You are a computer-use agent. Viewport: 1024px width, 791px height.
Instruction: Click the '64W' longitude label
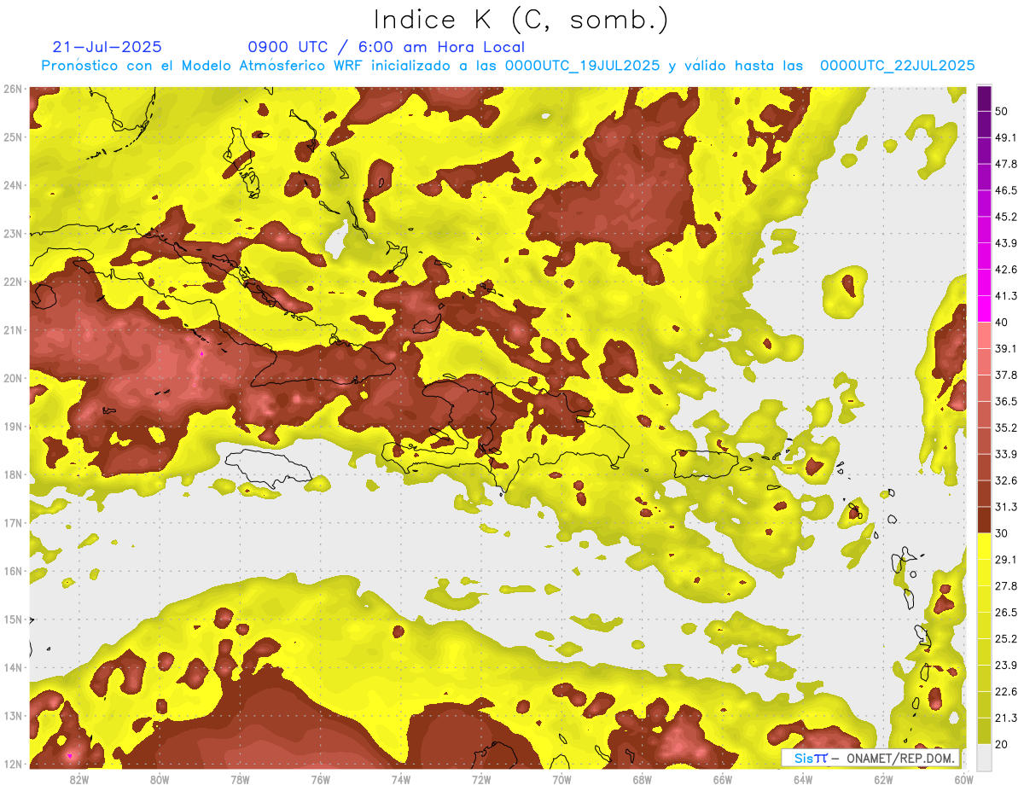[803, 779]
